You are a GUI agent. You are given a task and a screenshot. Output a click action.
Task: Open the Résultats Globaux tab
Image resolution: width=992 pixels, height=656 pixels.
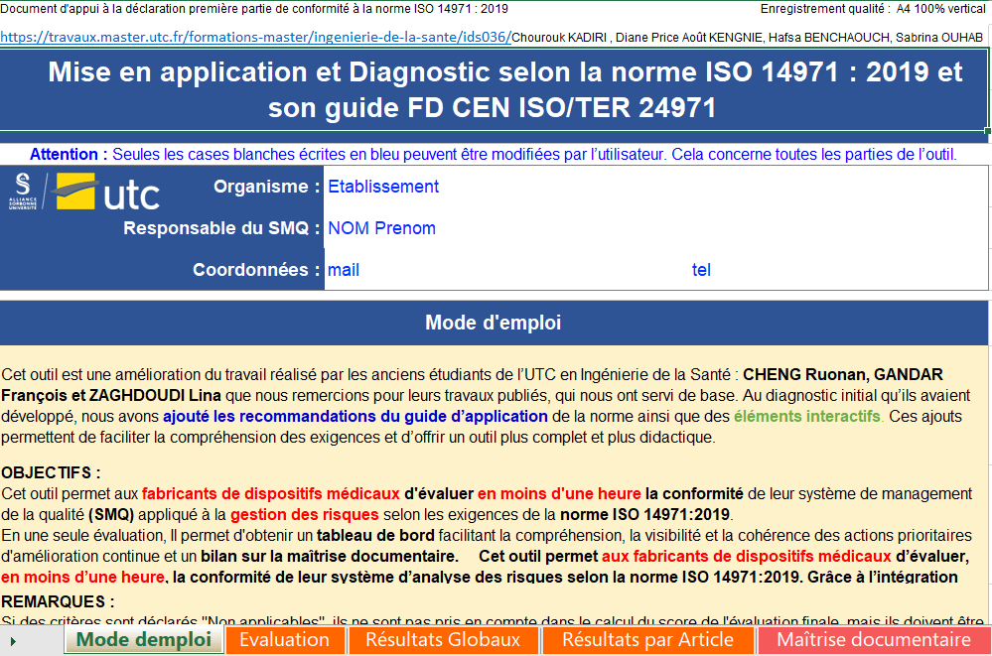[x=443, y=640]
